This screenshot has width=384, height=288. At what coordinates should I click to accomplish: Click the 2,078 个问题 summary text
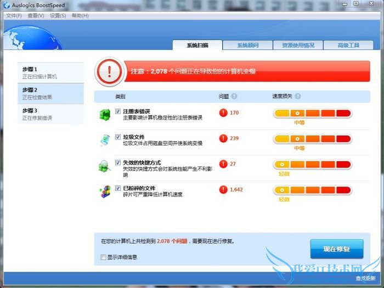[x=172, y=241]
